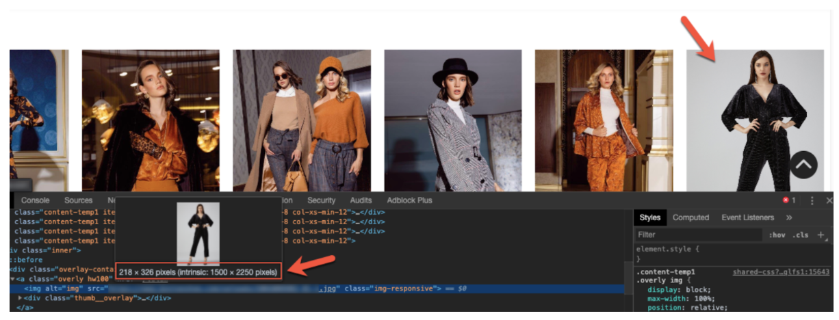Add a new style rule with plus icon
This screenshot has height=320, width=839.
click(821, 235)
